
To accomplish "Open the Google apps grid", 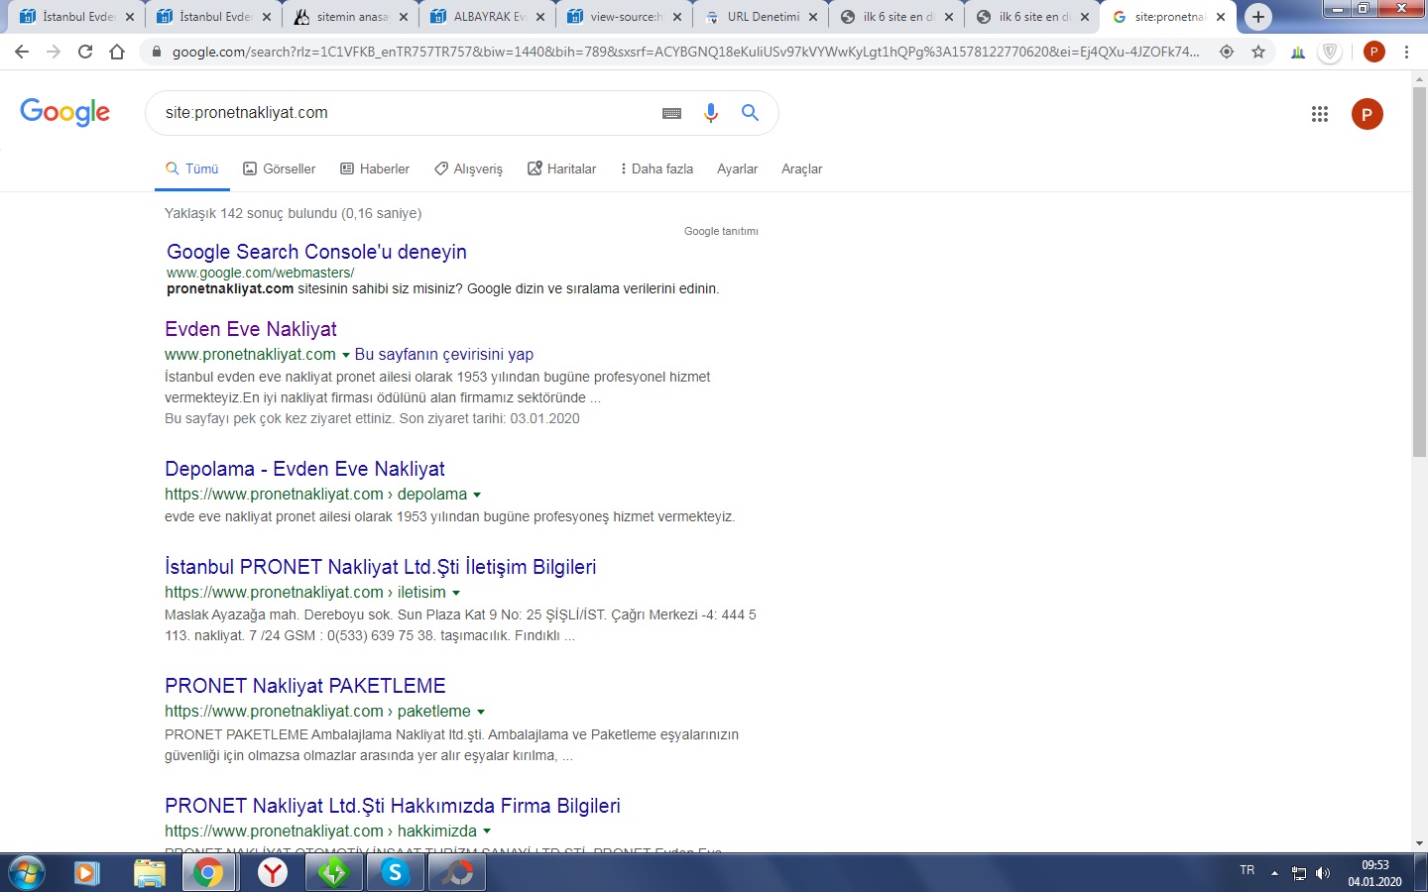I will point(1319,114).
